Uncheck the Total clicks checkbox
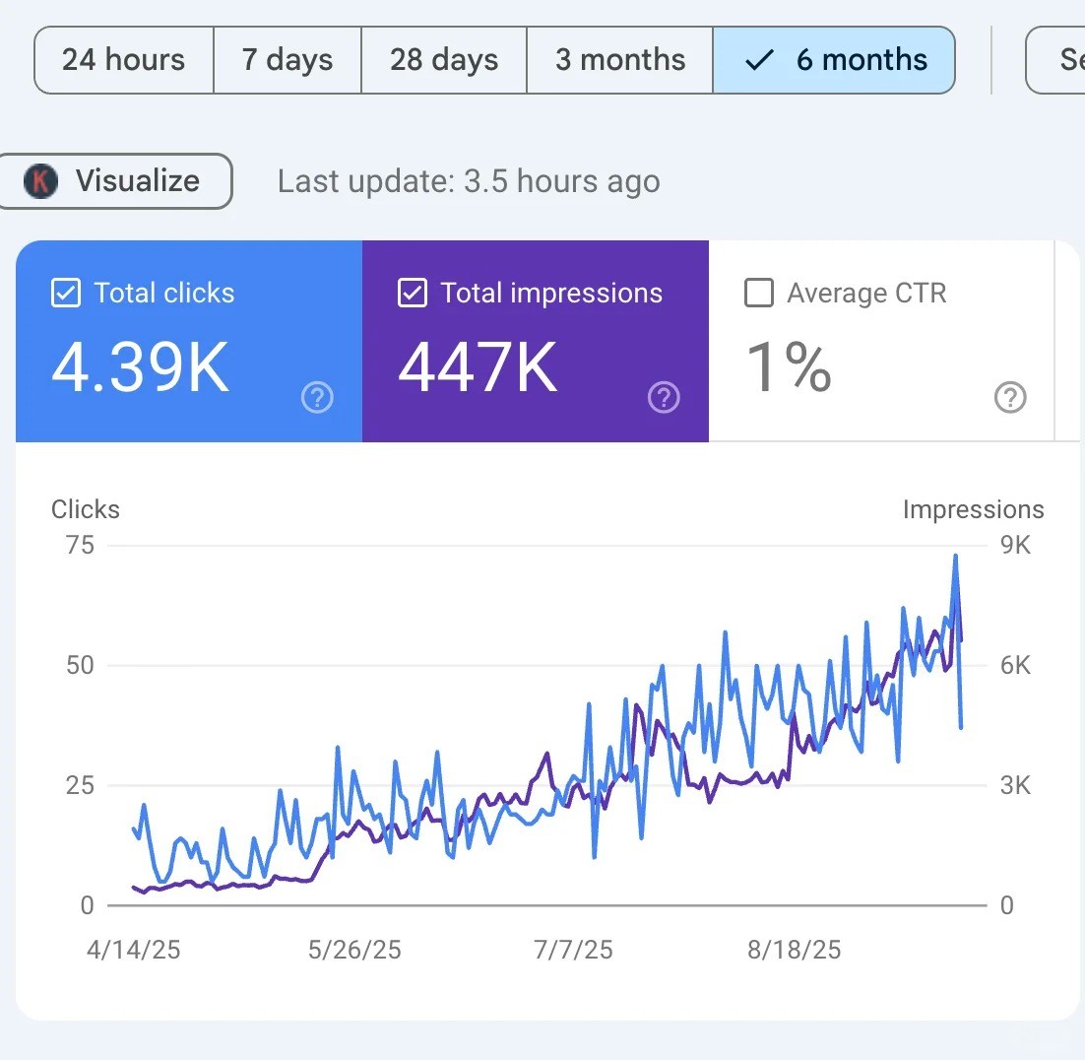Image resolution: width=1085 pixels, height=1060 pixels. pyautogui.click(x=66, y=293)
